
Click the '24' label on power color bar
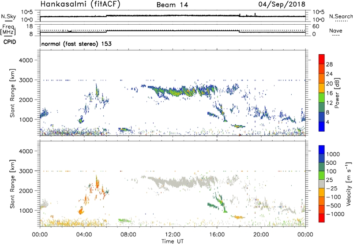click(329, 74)
